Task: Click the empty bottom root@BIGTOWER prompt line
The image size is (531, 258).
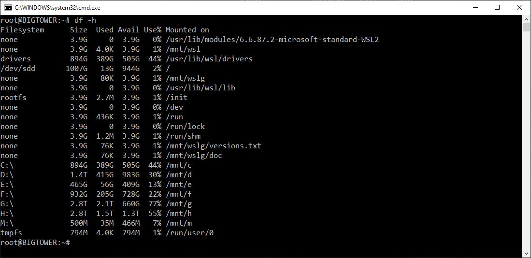Action: pos(35,243)
